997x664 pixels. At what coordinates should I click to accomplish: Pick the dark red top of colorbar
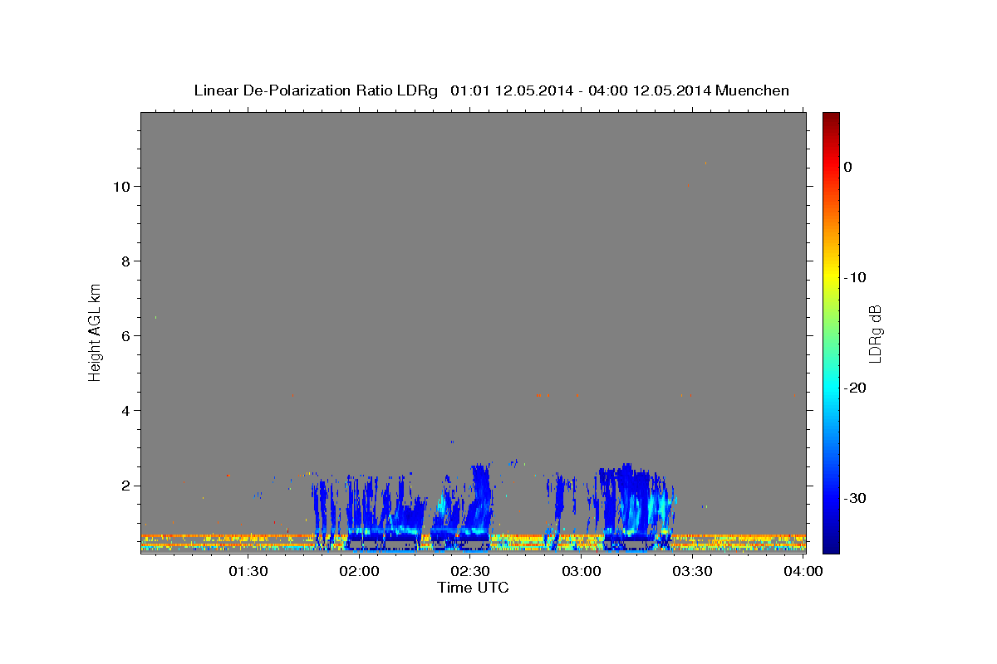click(831, 120)
